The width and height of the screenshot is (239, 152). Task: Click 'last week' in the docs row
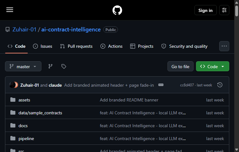(215, 126)
